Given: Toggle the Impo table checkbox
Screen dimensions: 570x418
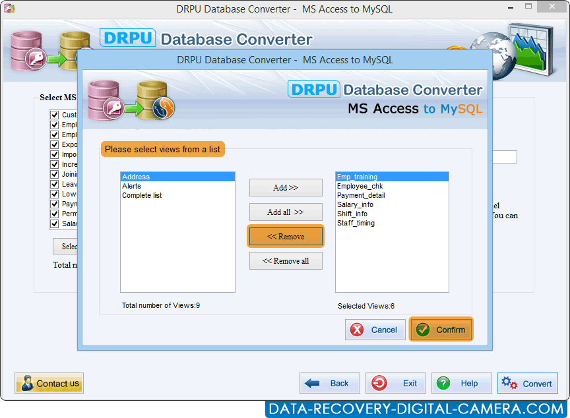Looking at the screenshot, I should tap(55, 154).
